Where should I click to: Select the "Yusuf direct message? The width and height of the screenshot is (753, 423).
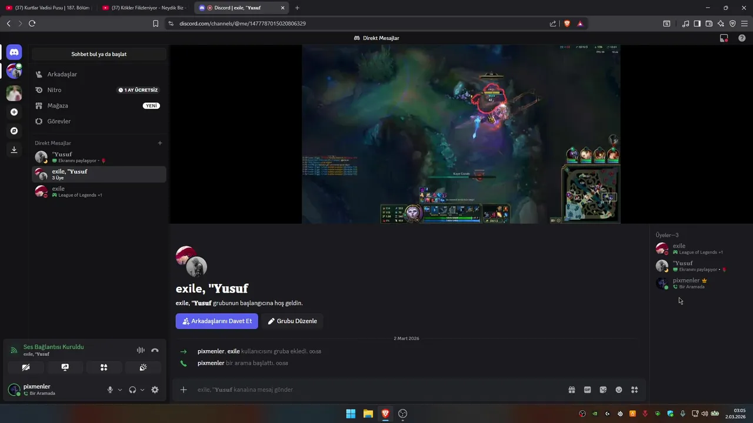(99, 157)
